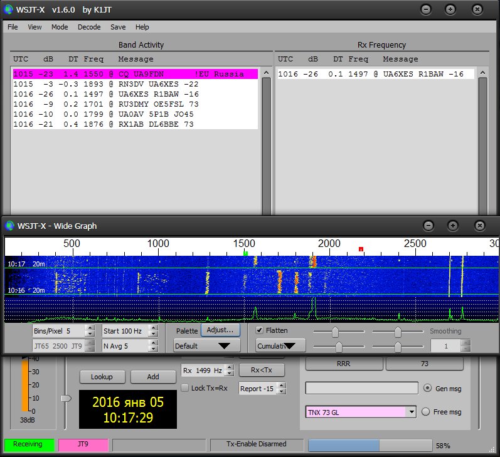The width and height of the screenshot is (500, 457).
Task: Select the Free msg radio button
Action: pos(426,412)
